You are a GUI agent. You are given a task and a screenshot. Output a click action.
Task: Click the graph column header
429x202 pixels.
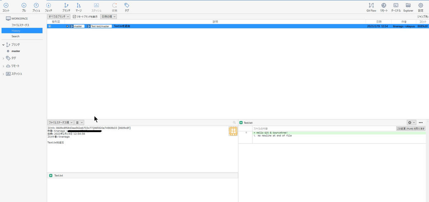click(56, 22)
